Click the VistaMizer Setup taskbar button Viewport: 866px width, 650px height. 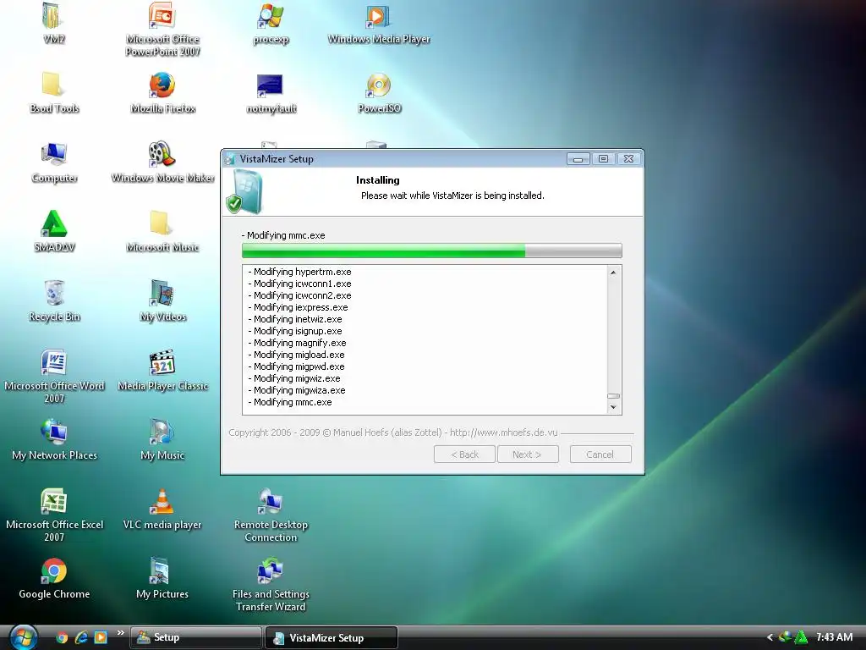[x=332, y=637]
